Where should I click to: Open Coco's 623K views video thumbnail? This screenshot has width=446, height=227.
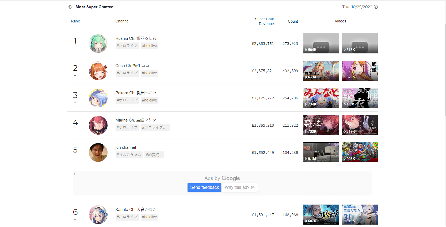coord(360,71)
